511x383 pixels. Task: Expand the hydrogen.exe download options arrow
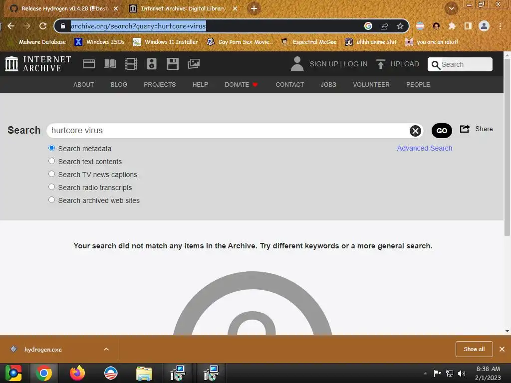point(106,349)
